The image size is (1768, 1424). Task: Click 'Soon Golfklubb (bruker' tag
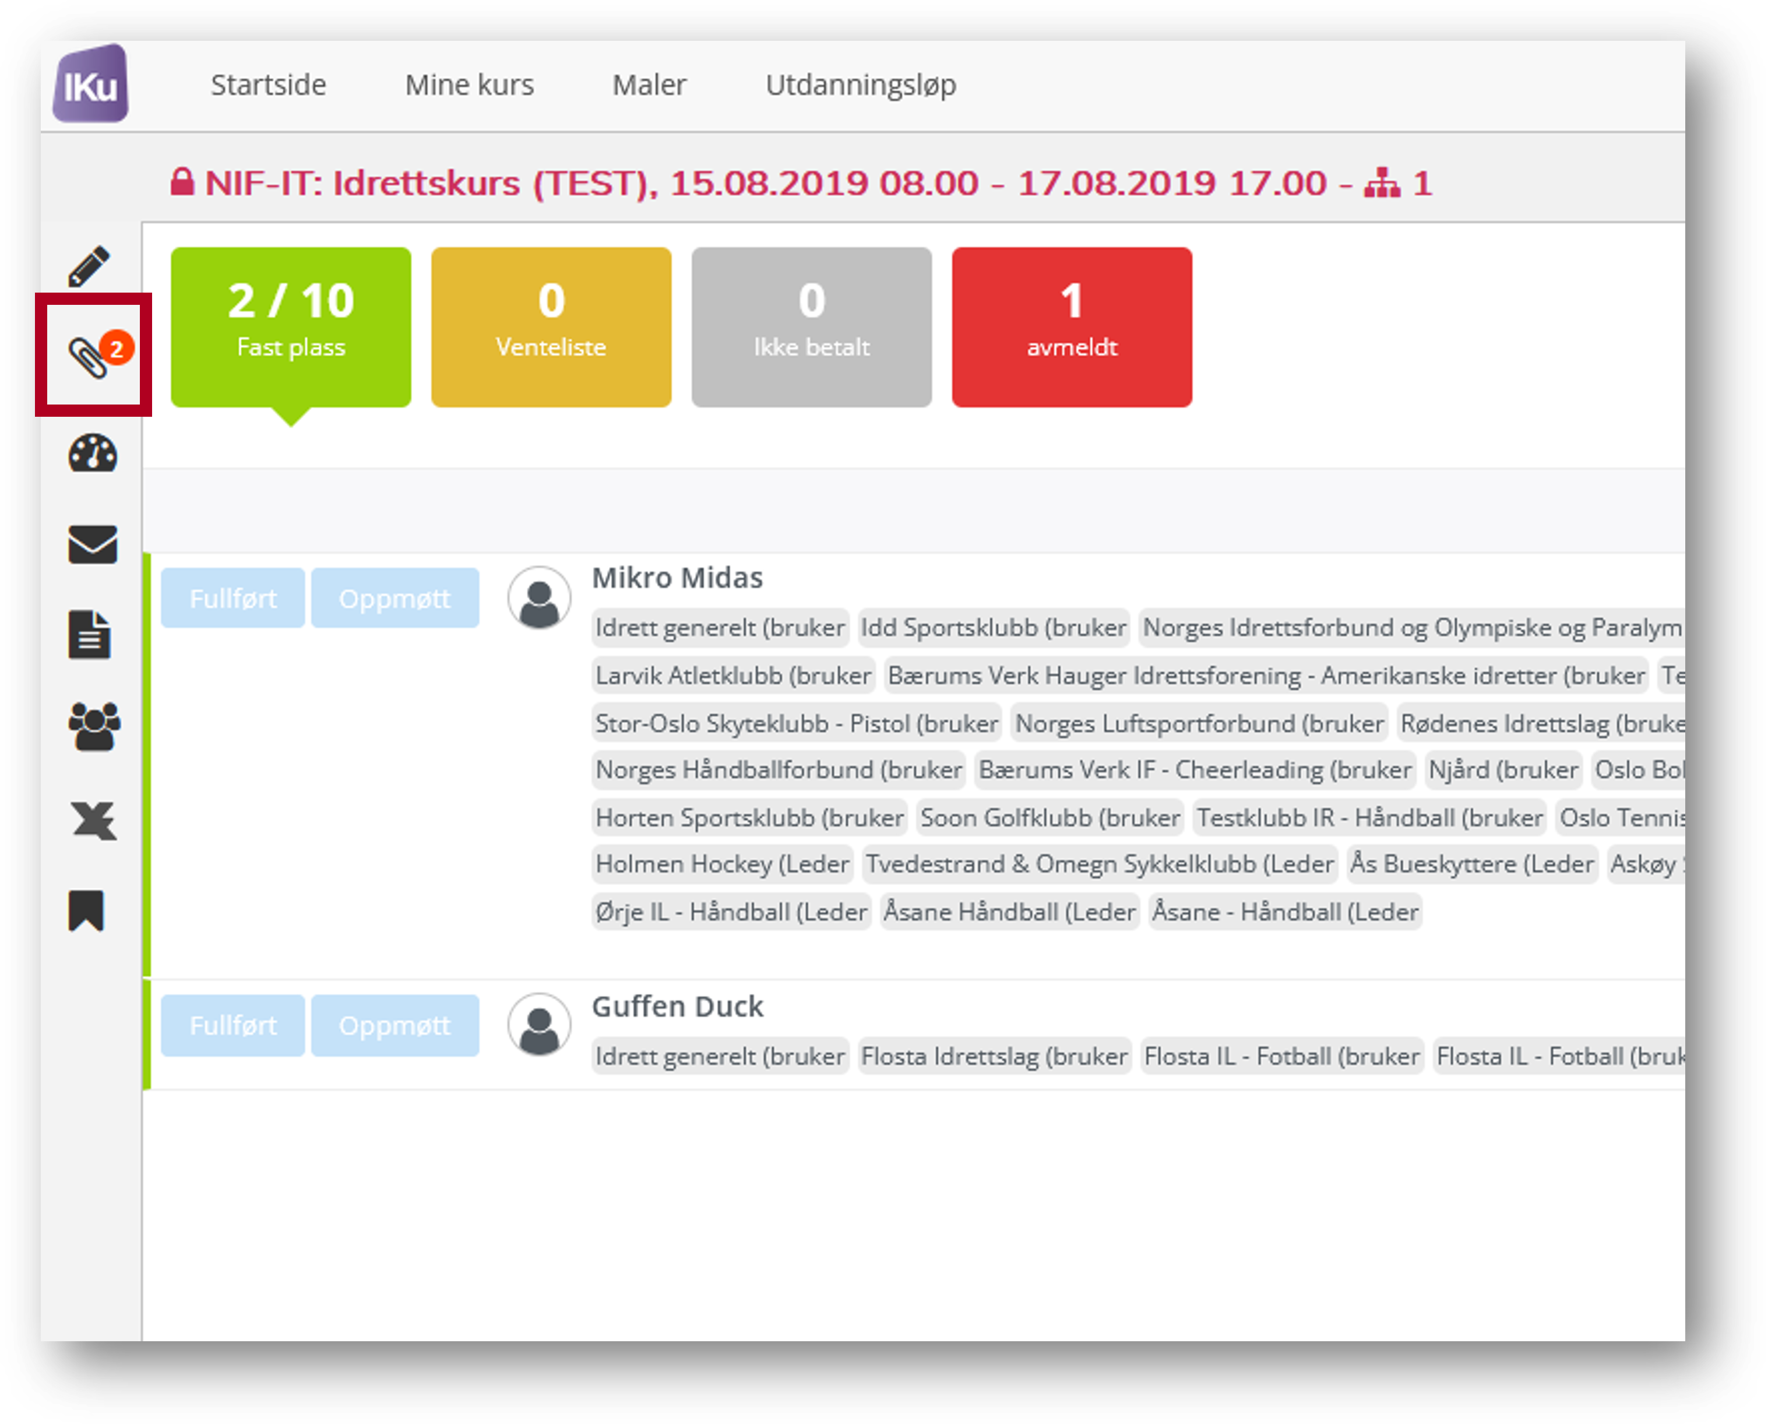1051,818
